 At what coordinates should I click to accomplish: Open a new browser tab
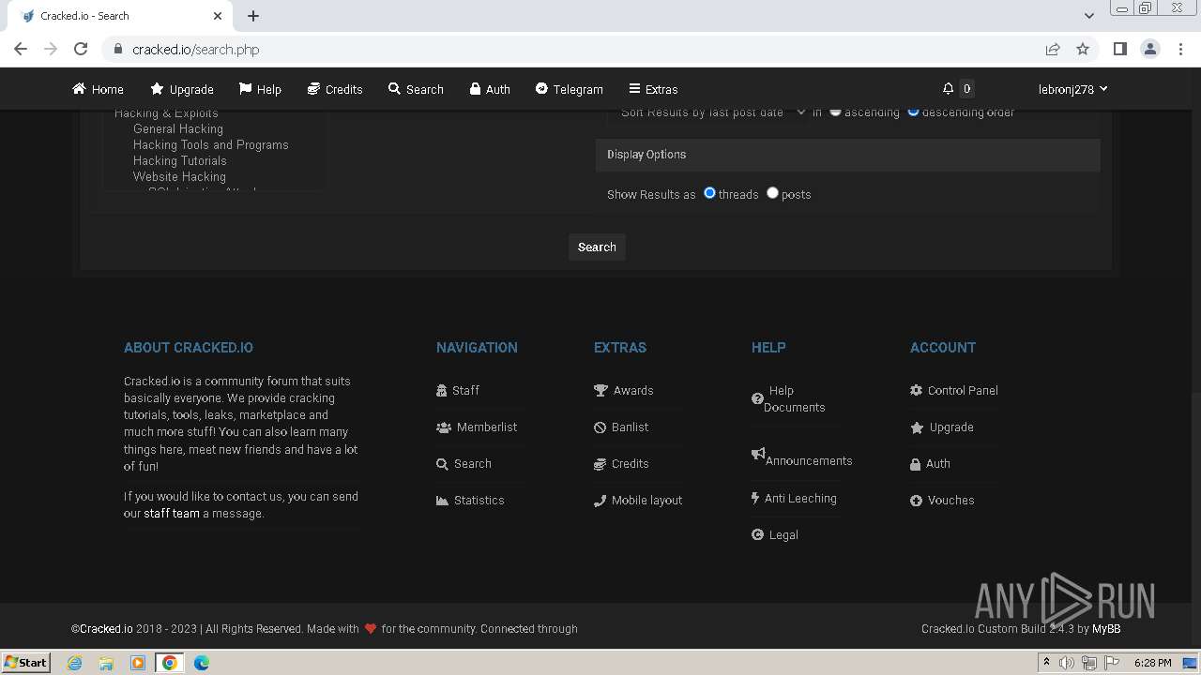point(253,16)
